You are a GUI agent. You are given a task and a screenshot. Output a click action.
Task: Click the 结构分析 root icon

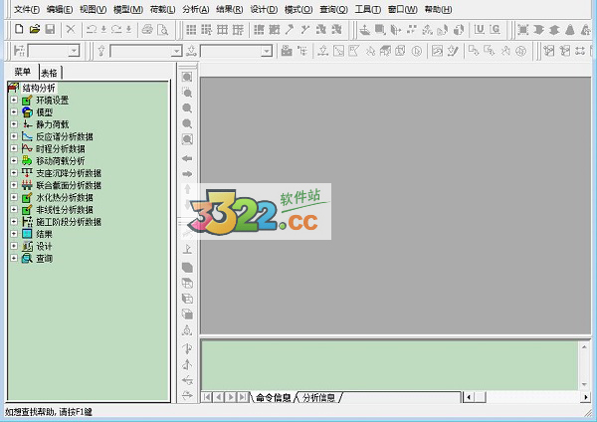tap(13, 88)
